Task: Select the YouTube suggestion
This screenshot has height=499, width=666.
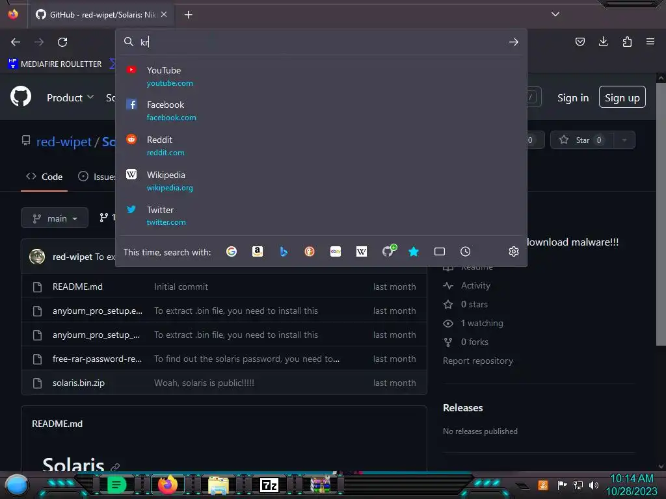Action: pyautogui.click(x=321, y=77)
